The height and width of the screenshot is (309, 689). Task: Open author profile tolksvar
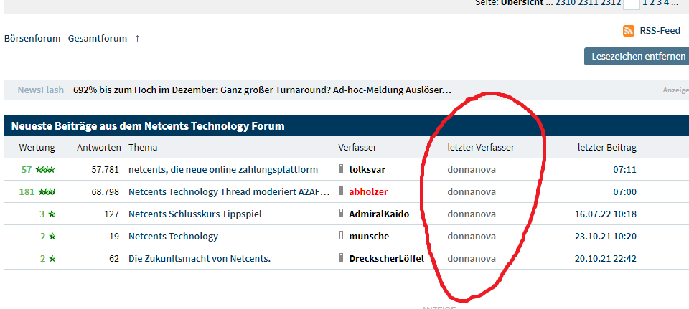click(x=367, y=169)
